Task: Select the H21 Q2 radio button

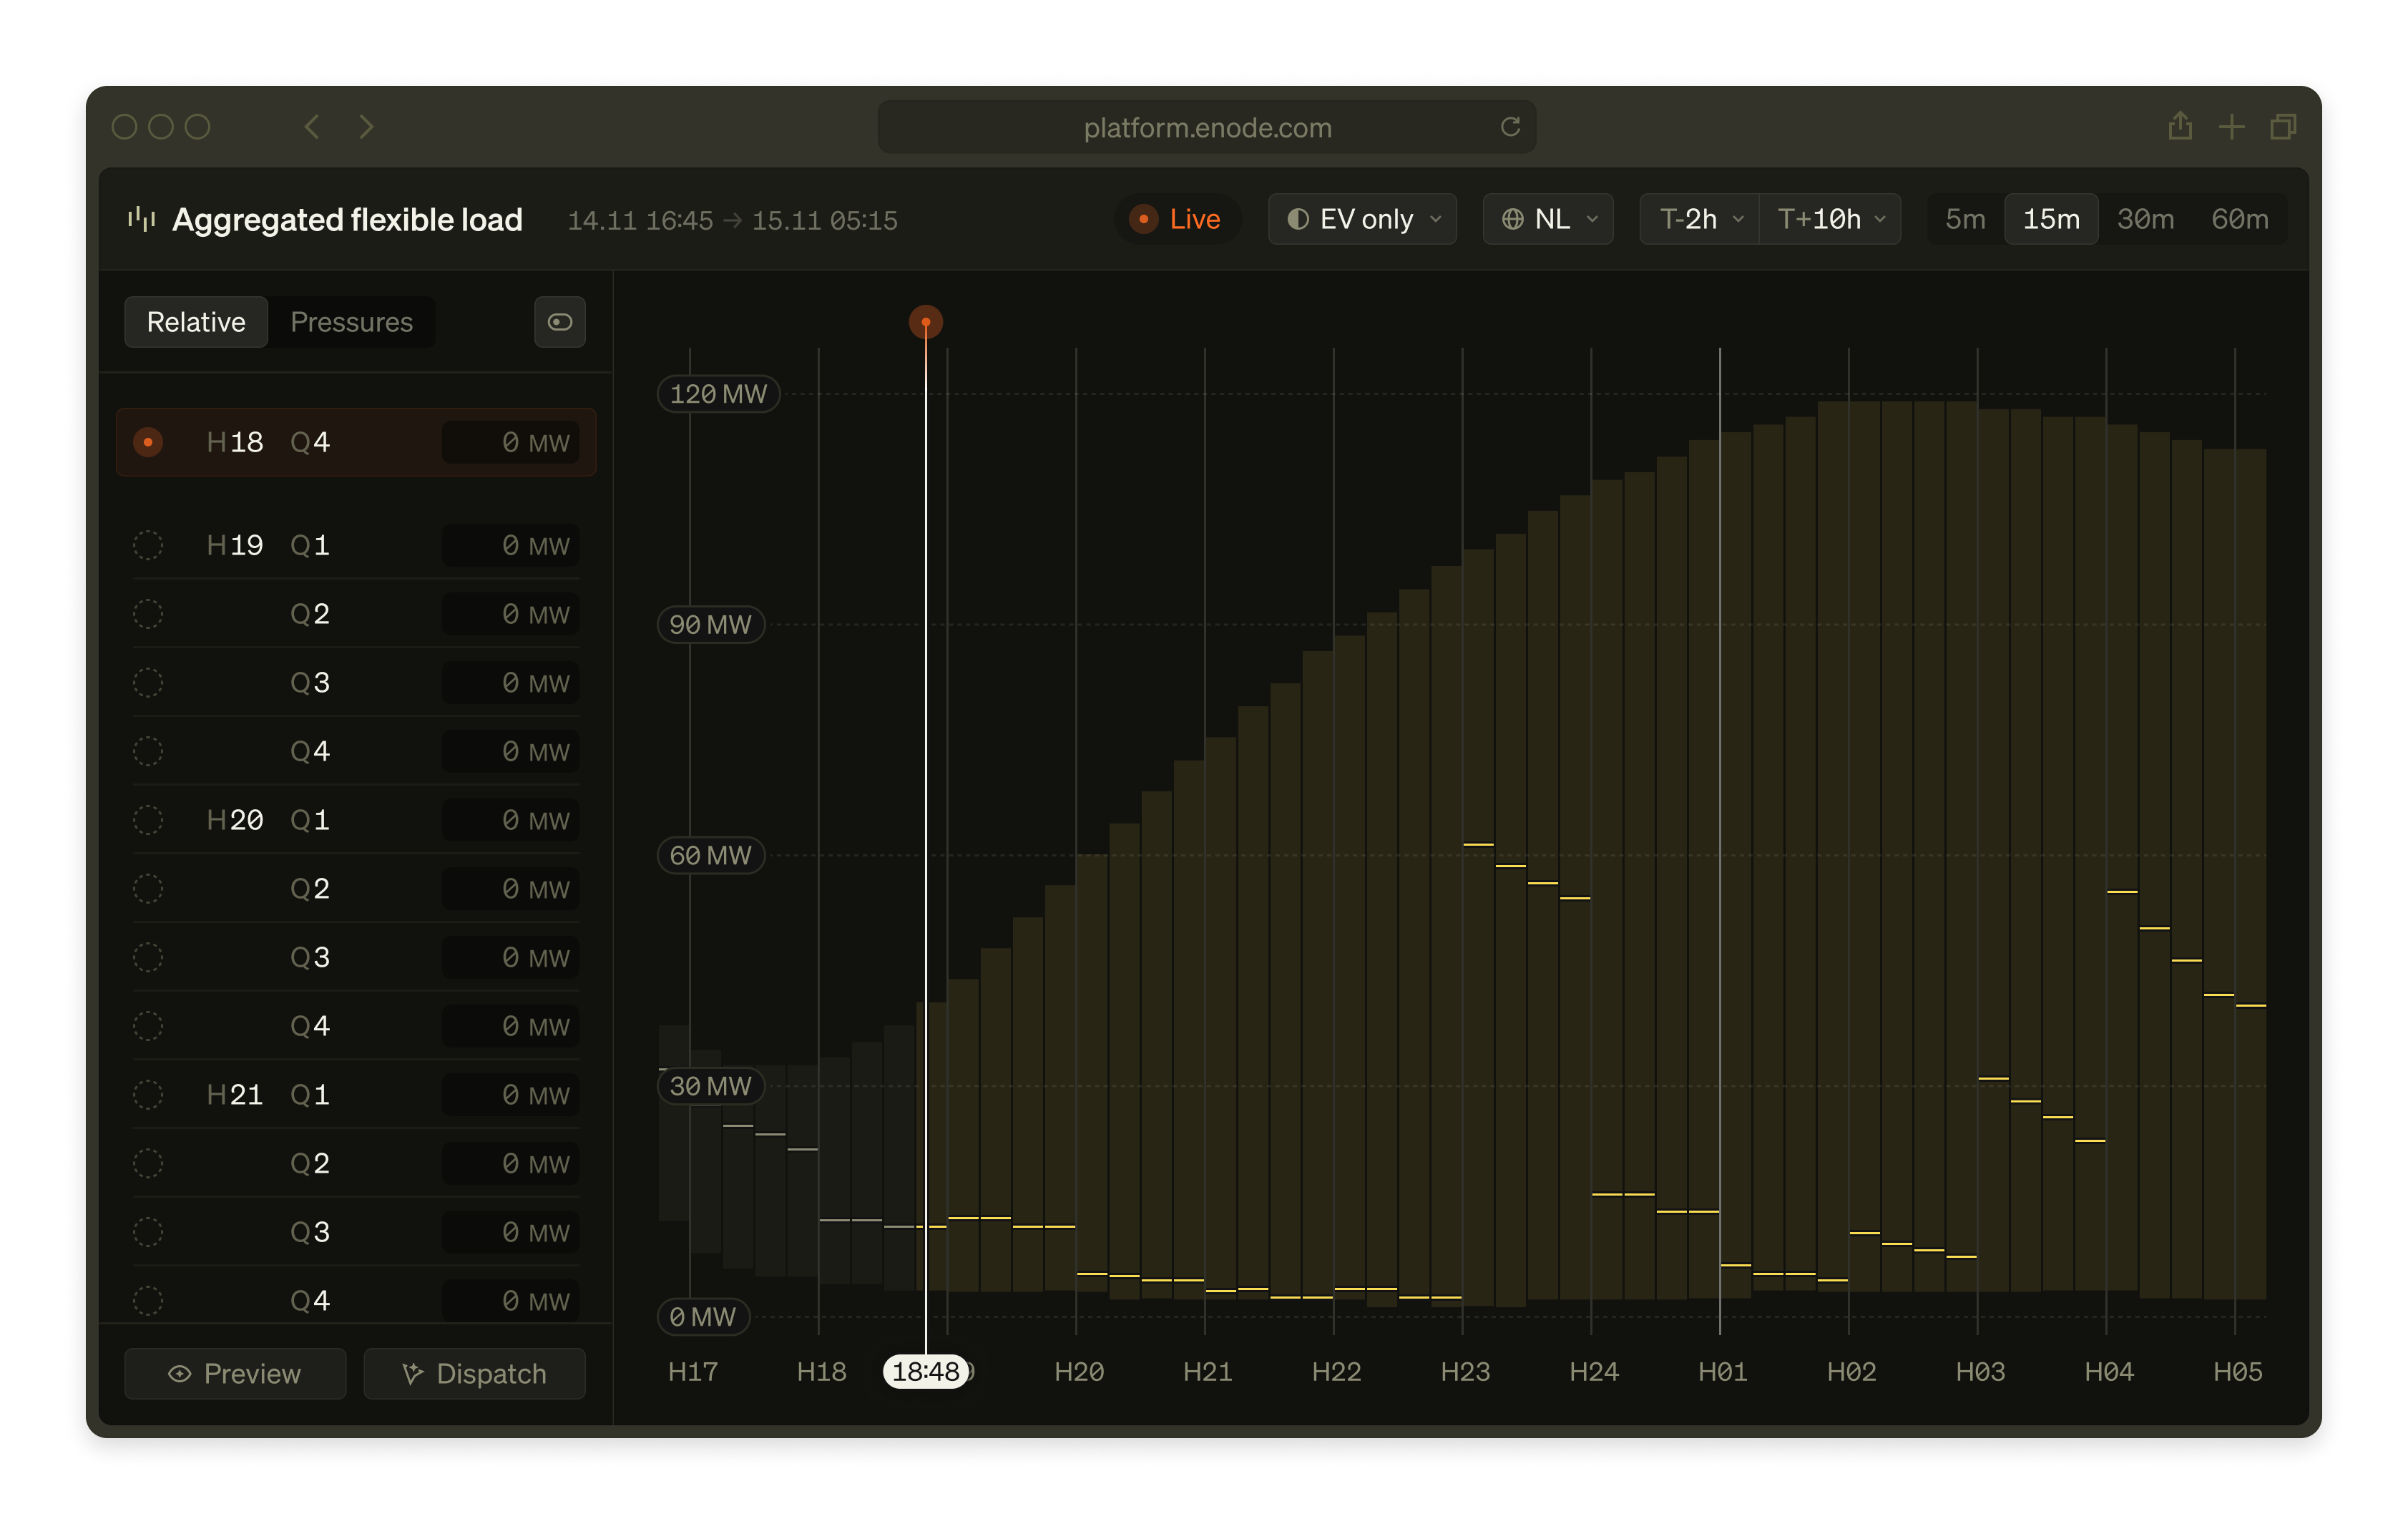Action: (148, 1163)
